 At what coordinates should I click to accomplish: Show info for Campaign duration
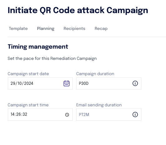coord(135,83)
